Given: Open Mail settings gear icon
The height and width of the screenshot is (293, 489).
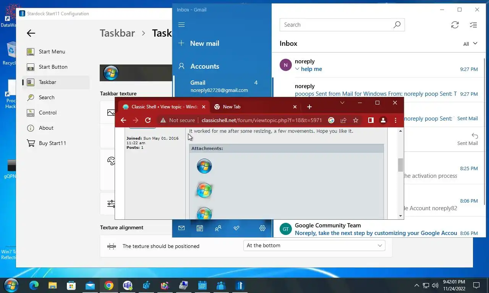Looking at the screenshot, I should click(x=262, y=228).
